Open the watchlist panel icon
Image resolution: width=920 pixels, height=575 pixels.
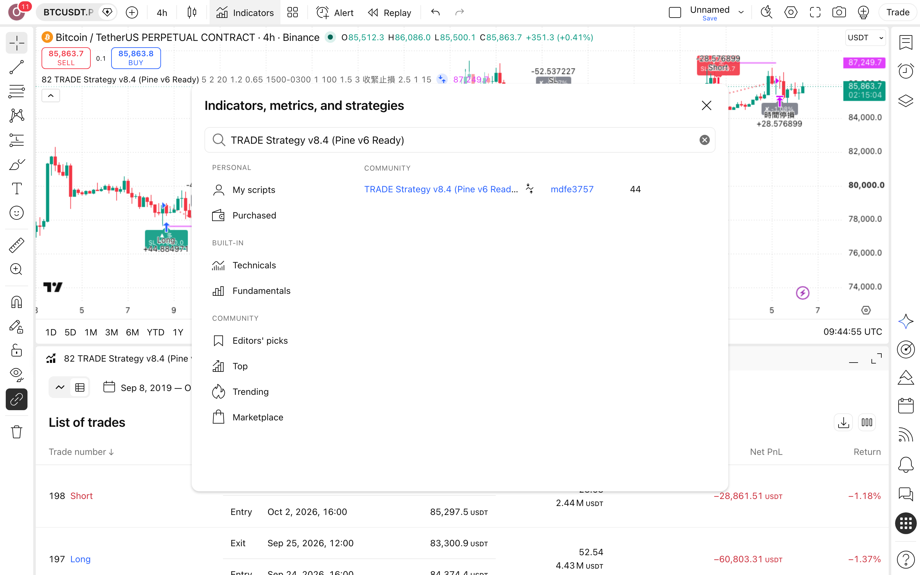pos(906,42)
